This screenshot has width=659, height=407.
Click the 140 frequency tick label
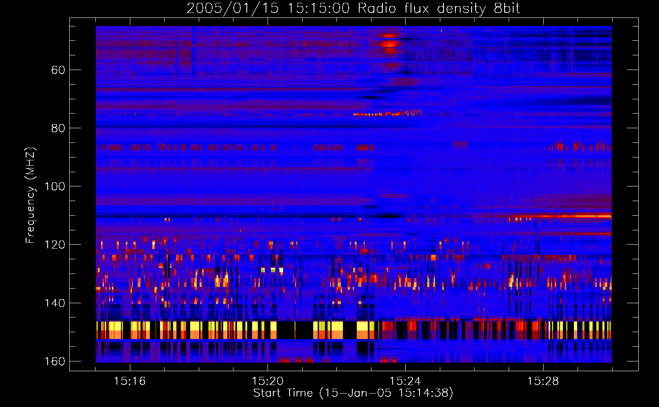[x=55, y=303]
